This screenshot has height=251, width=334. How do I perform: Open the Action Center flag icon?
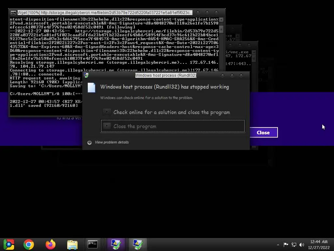[286, 244]
